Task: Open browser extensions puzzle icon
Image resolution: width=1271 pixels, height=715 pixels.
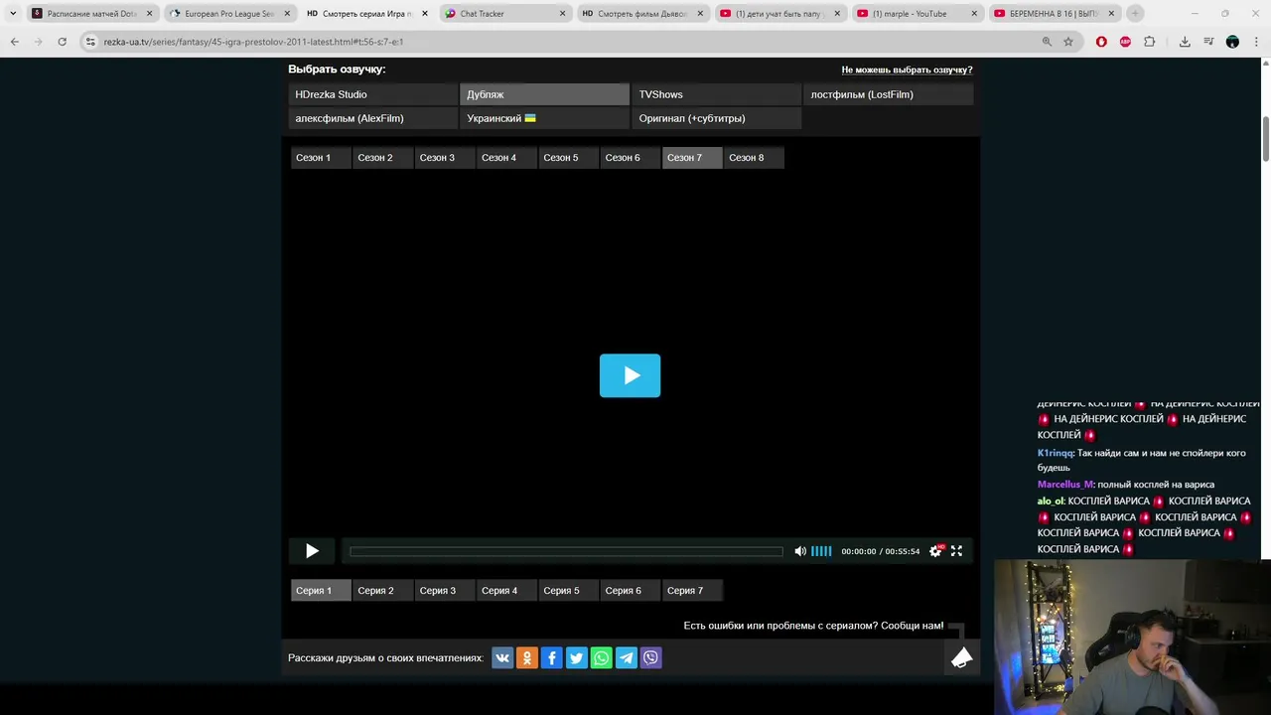Action: pyautogui.click(x=1149, y=42)
